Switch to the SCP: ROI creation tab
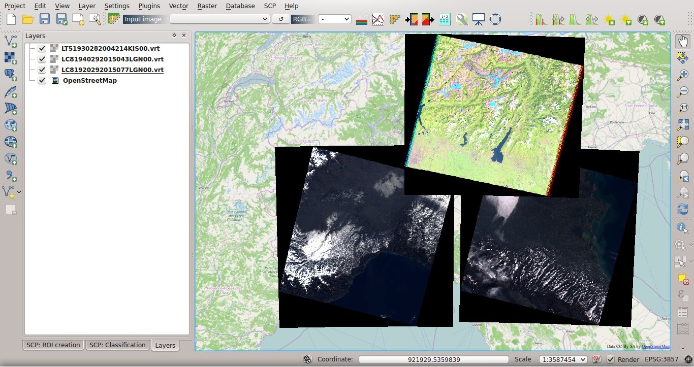 52,345
